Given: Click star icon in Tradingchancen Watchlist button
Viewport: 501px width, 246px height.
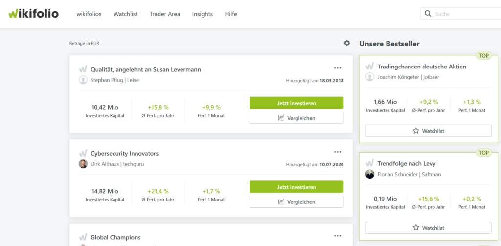Looking at the screenshot, I should click(x=416, y=131).
